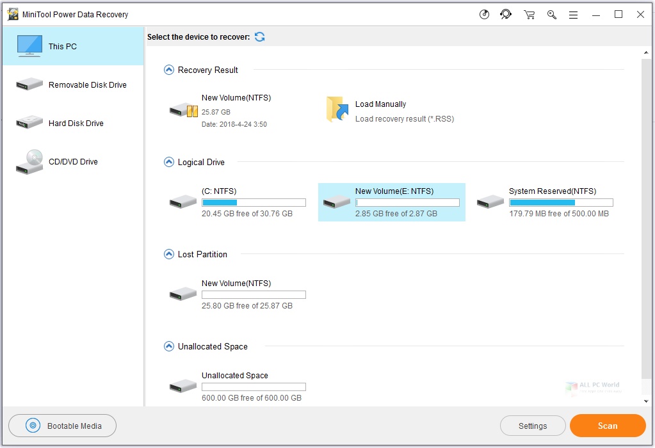This screenshot has height=448, width=655.
Task: Click the (C: NTFS) drive usage bar
Action: tap(254, 203)
